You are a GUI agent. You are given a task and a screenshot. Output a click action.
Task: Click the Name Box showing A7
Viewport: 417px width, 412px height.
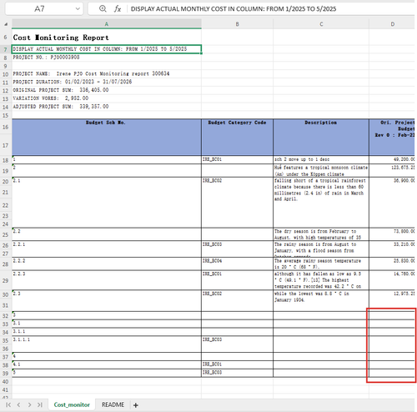tap(39, 9)
